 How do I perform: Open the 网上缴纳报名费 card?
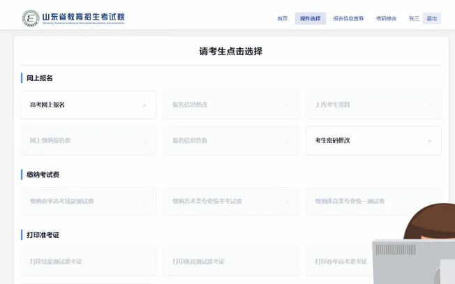point(89,140)
